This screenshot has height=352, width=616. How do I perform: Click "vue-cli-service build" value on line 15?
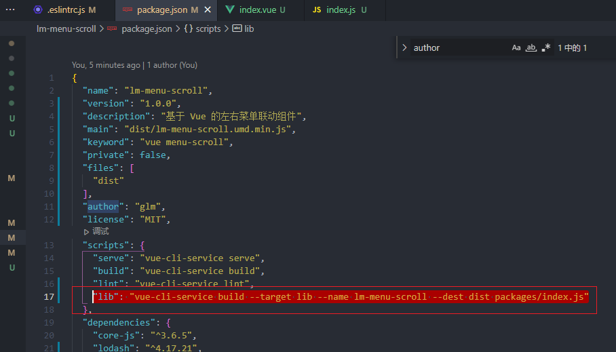[199, 271]
